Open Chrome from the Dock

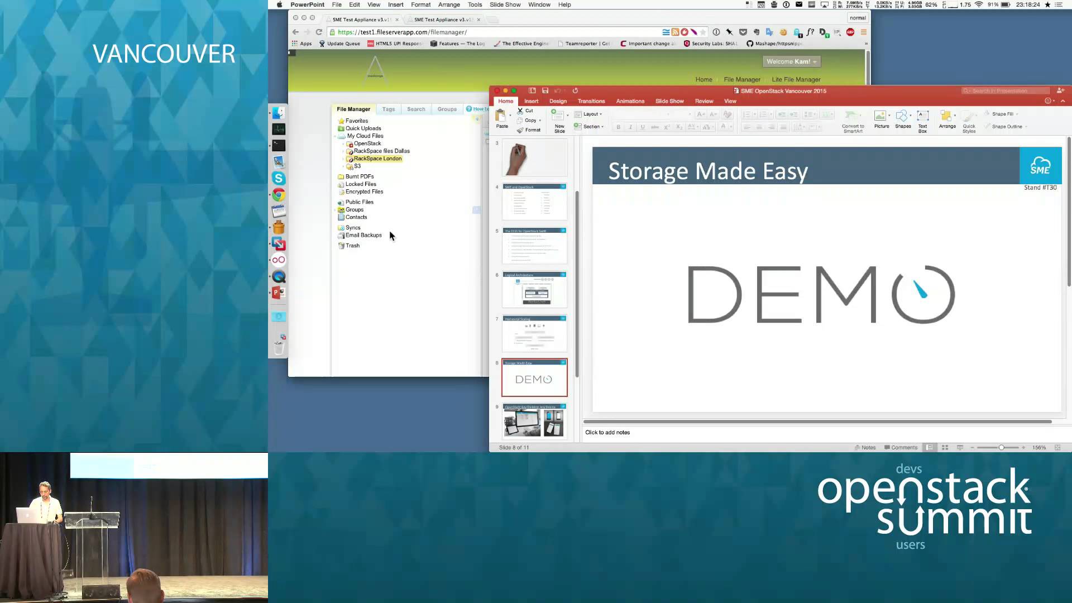click(x=279, y=194)
